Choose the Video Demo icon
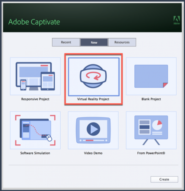The height and width of the screenshot is (191, 185). point(93,130)
